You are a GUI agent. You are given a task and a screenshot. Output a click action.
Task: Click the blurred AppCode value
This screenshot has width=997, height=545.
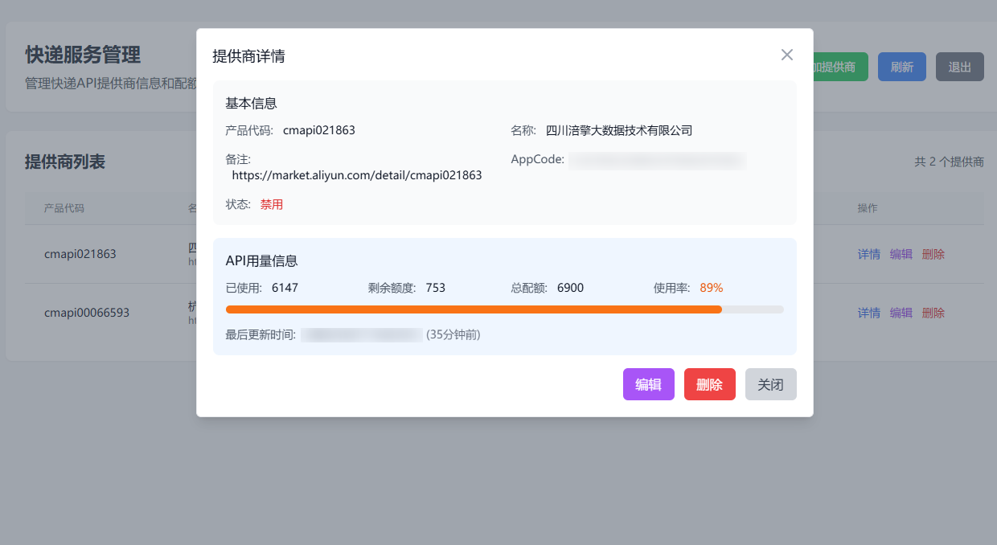coord(657,160)
